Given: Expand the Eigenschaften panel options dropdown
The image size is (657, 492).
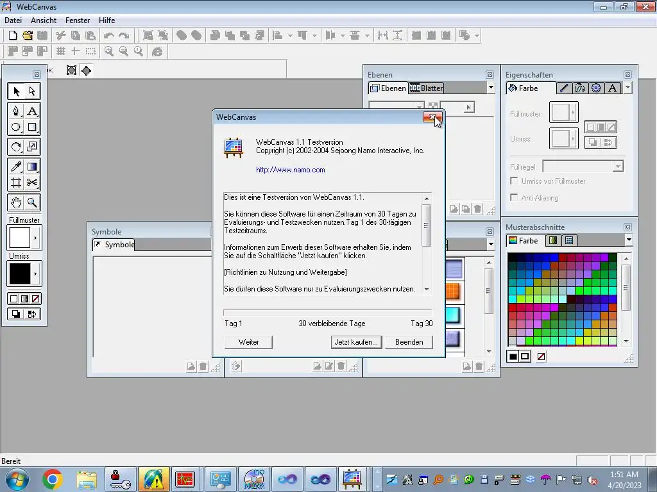Looking at the screenshot, I should pos(627,88).
